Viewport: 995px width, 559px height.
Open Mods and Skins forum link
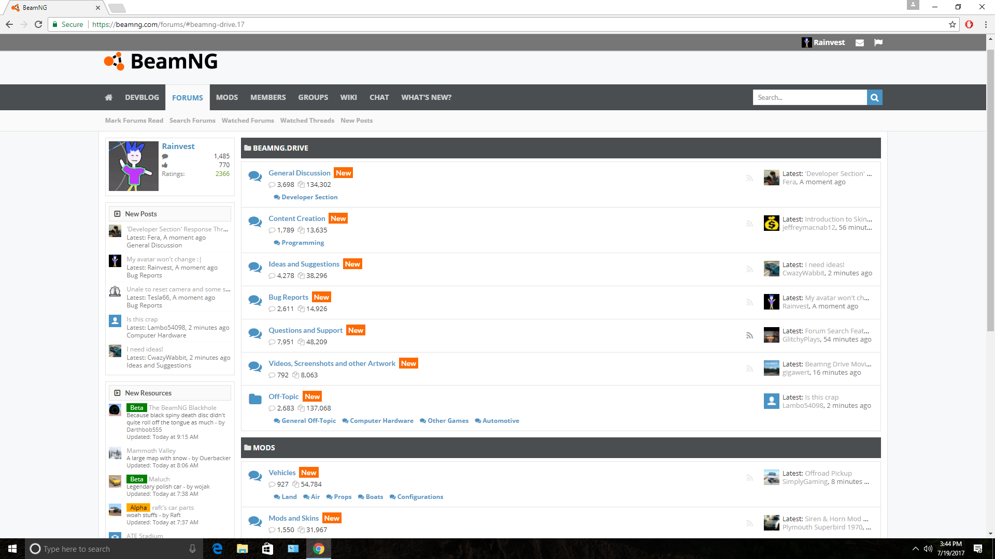pyautogui.click(x=293, y=518)
